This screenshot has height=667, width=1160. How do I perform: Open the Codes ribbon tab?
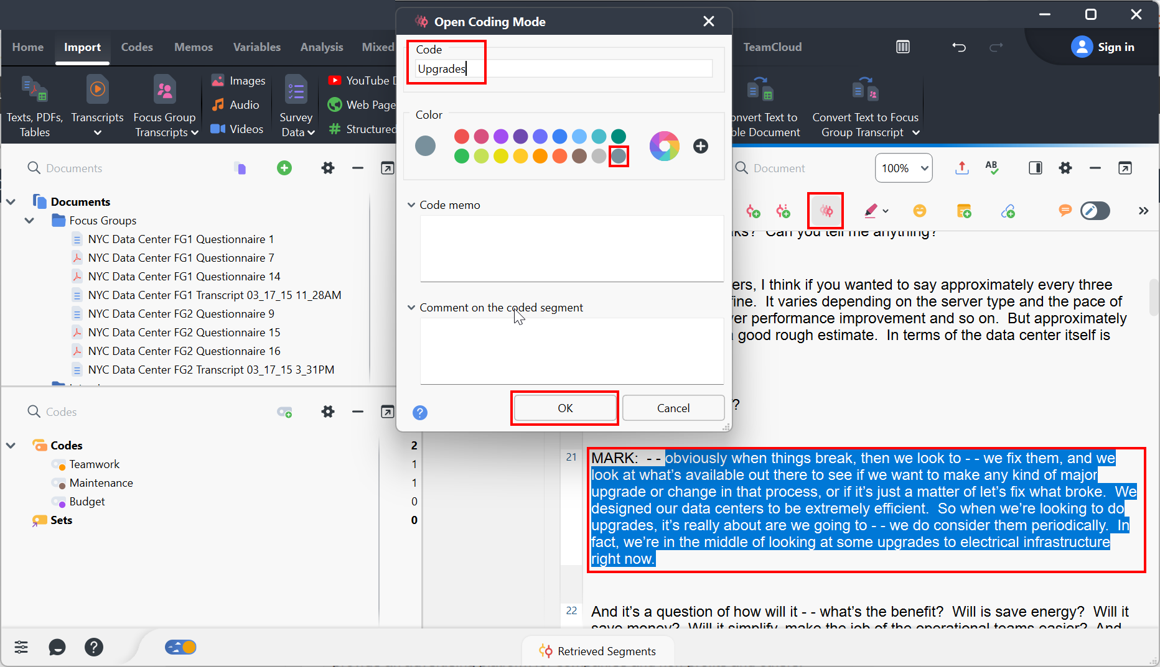(x=137, y=47)
